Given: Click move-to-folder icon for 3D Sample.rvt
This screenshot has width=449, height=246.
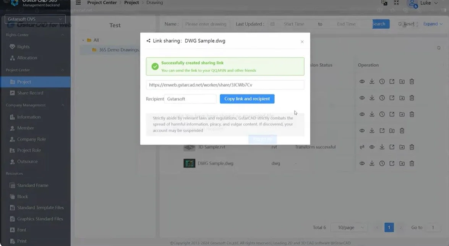Looking at the screenshot, I should [x=402, y=147].
